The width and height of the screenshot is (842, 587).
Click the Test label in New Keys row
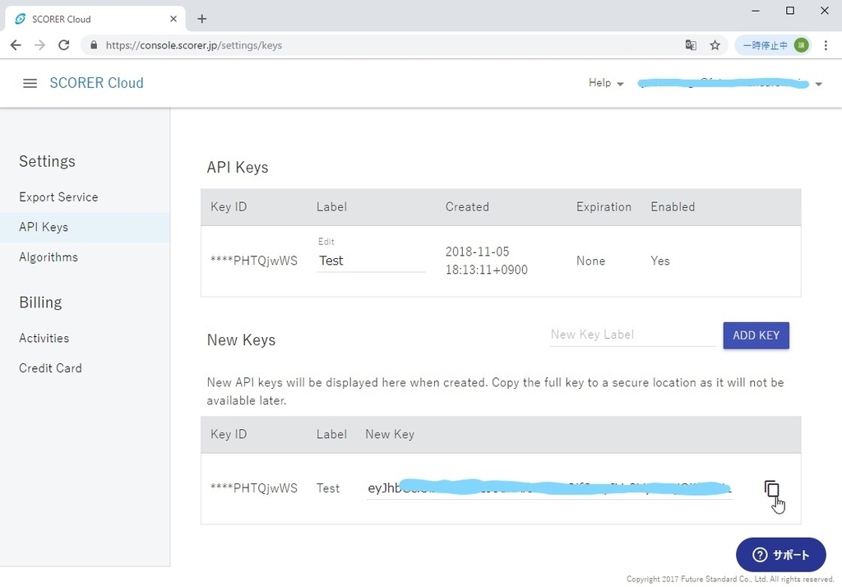[328, 488]
